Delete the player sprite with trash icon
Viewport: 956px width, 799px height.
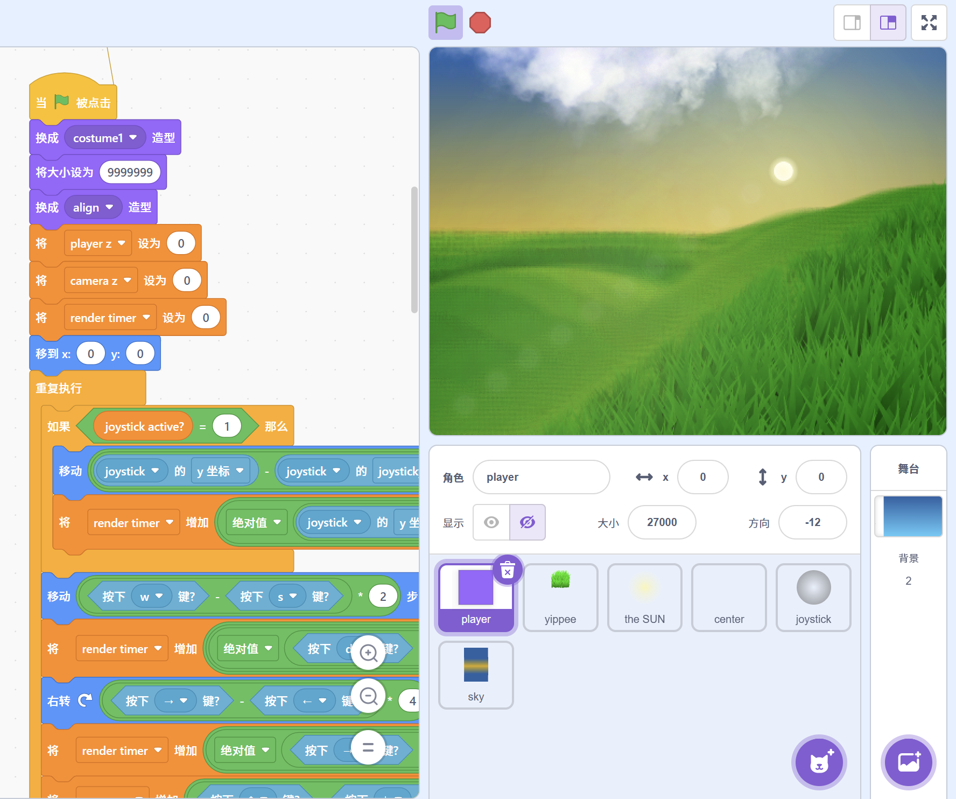click(x=508, y=570)
